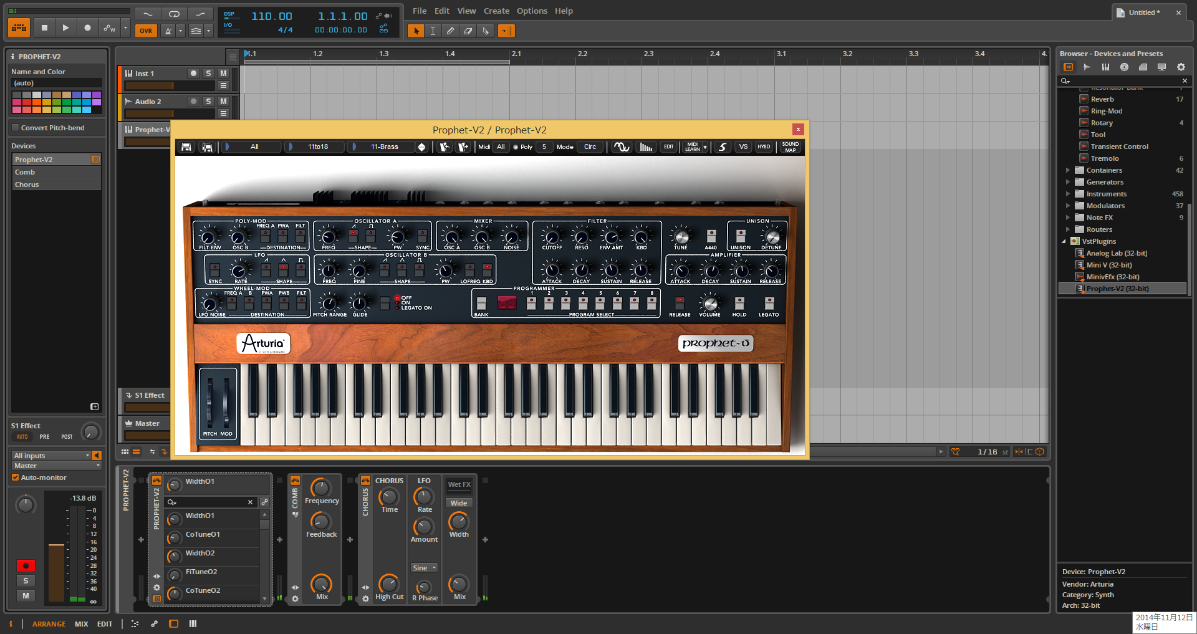This screenshot has height=634, width=1197.
Task: Toggle UNISON switch on synth panel
Action: coord(740,236)
